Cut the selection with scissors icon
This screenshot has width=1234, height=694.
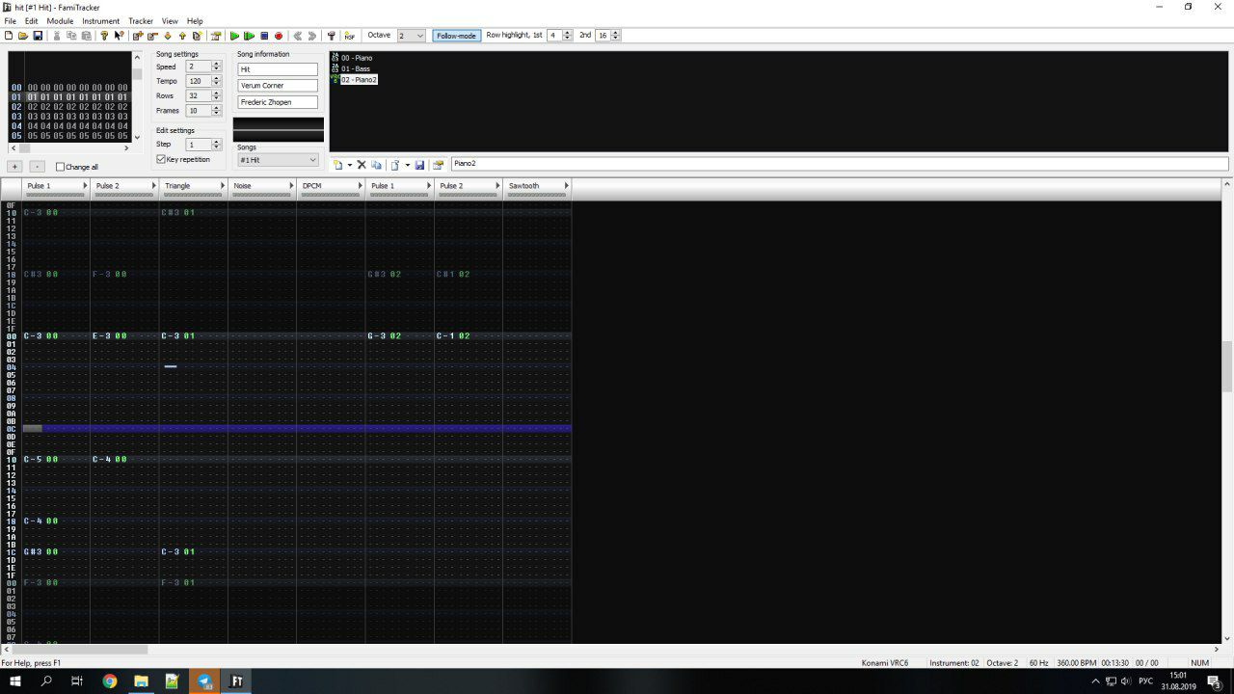pyautogui.click(x=57, y=36)
